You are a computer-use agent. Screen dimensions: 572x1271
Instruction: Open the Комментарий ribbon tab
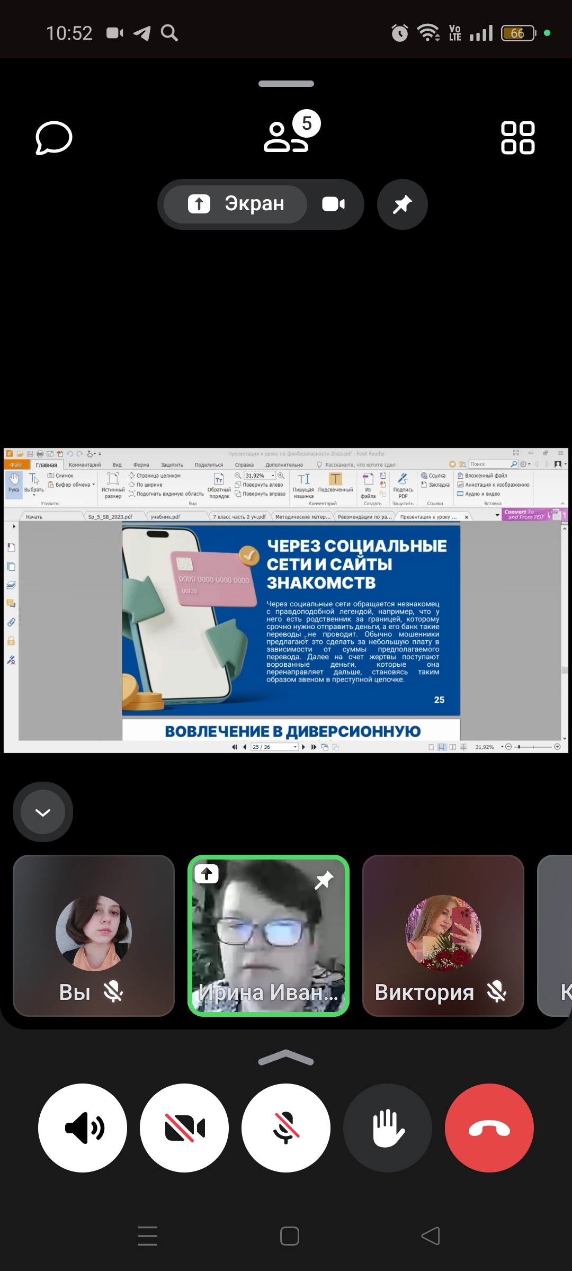coord(85,465)
